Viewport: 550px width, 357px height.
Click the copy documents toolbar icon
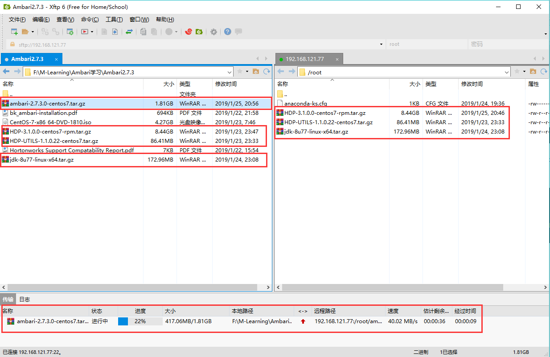143,32
